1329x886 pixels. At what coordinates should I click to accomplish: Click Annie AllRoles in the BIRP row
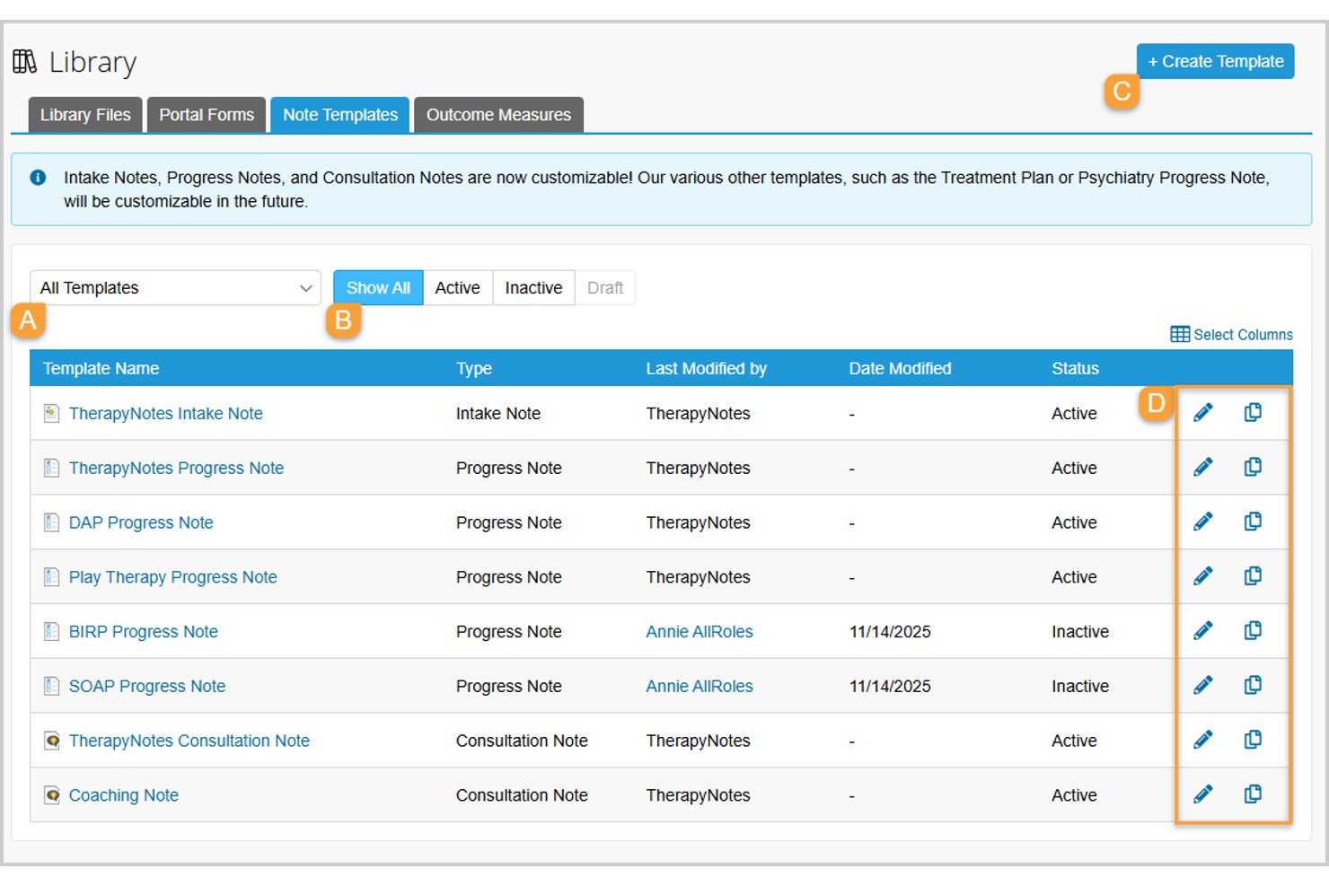tap(700, 632)
